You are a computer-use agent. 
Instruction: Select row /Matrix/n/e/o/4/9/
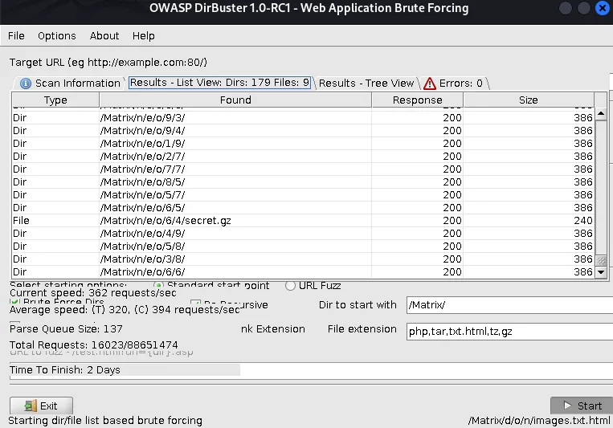click(x=303, y=234)
